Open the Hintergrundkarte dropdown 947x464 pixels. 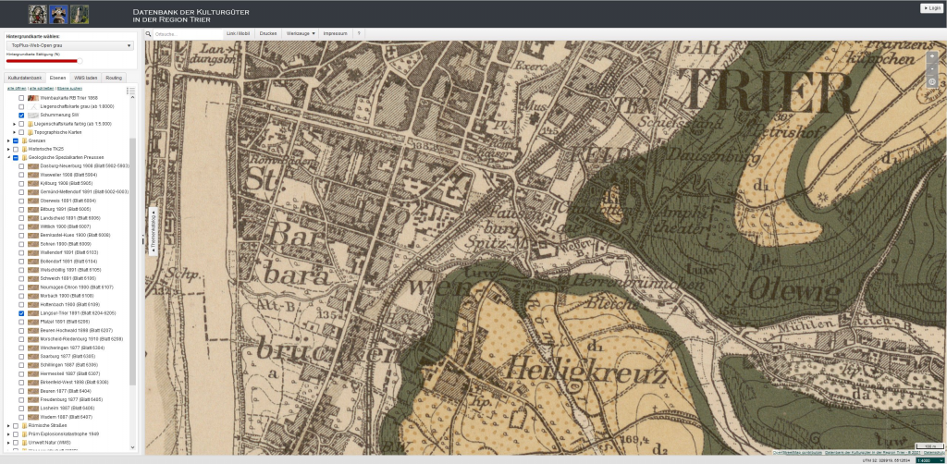(70, 45)
